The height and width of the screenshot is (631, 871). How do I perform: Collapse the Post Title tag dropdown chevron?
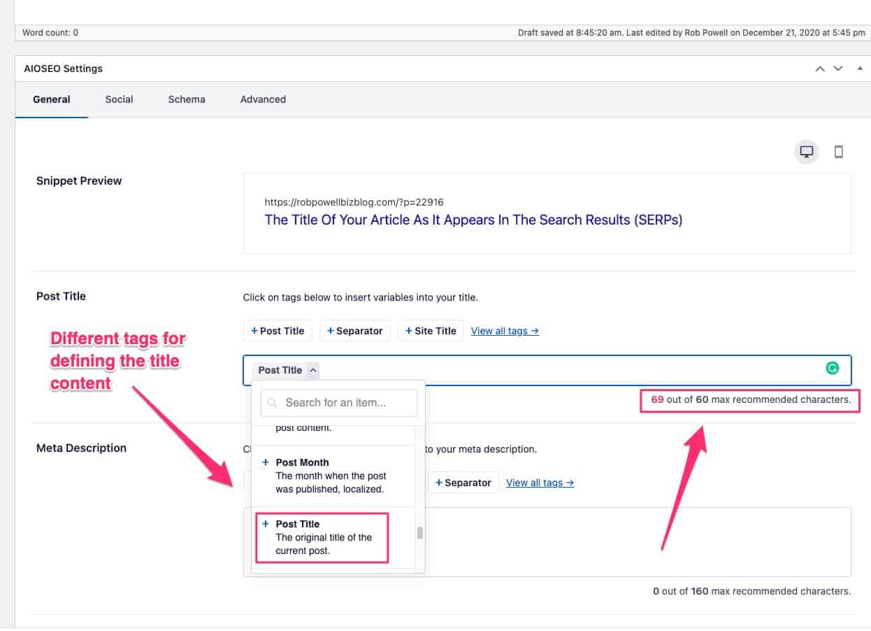click(313, 369)
